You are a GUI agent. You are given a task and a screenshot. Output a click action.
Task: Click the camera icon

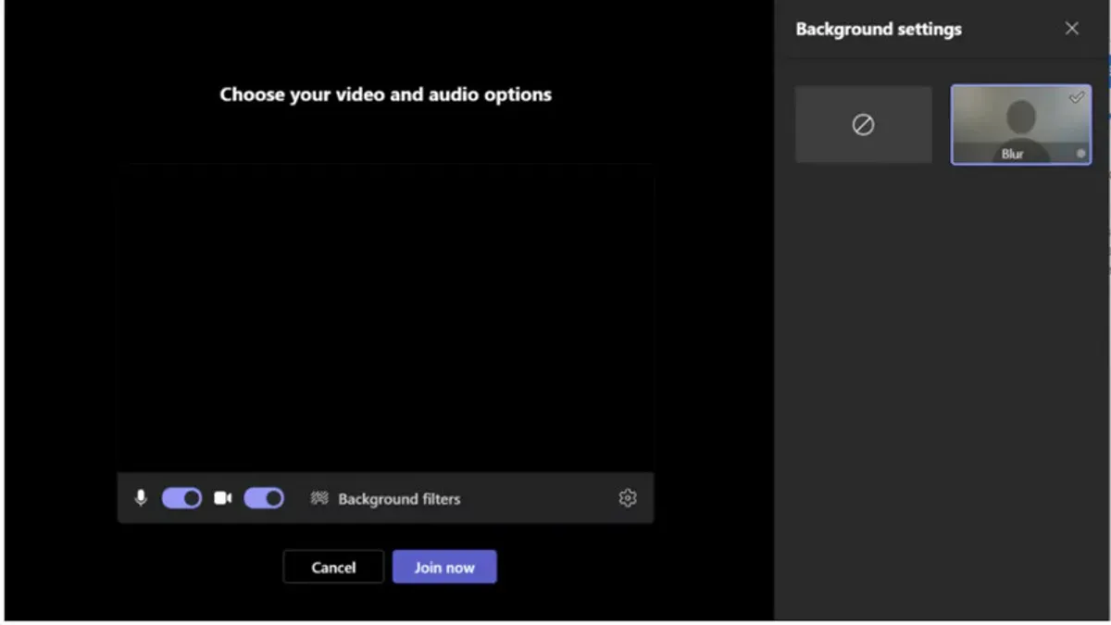222,498
